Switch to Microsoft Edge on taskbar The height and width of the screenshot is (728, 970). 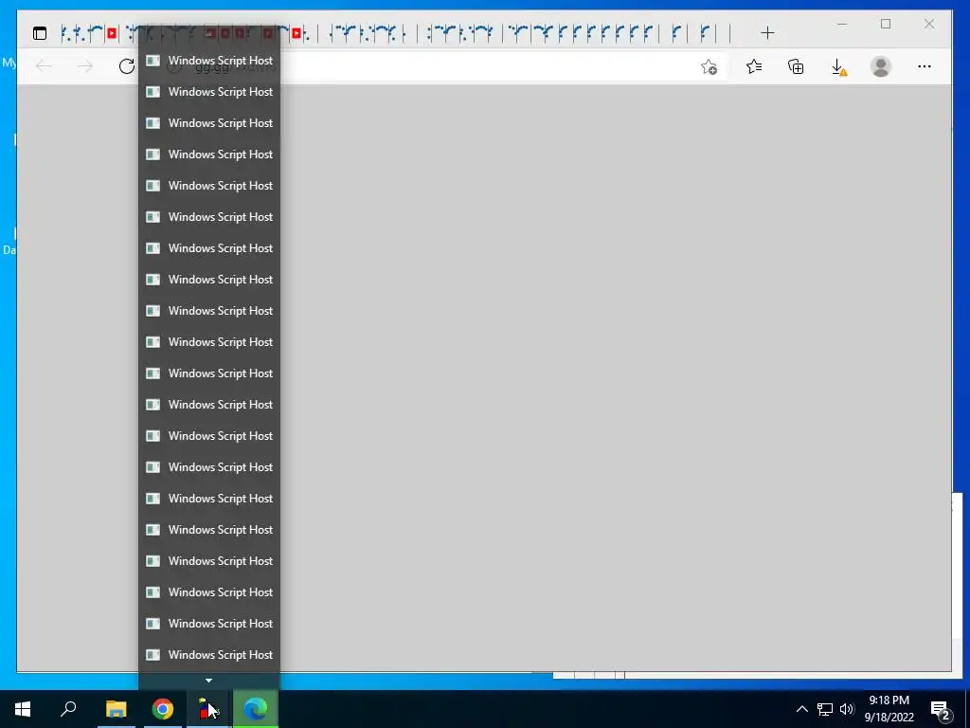coord(256,709)
